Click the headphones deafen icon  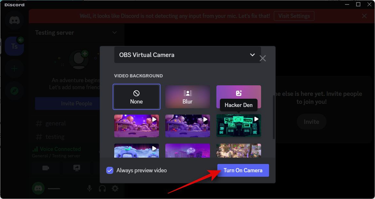102,188
